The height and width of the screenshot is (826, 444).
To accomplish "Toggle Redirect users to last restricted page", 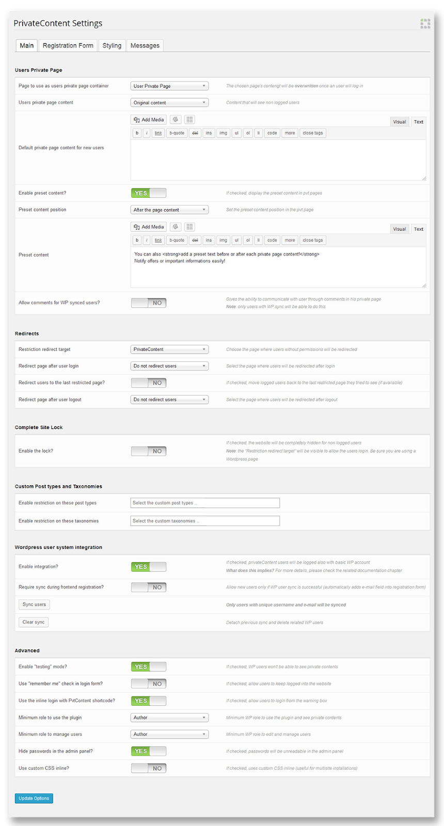I will coord(149,383).
